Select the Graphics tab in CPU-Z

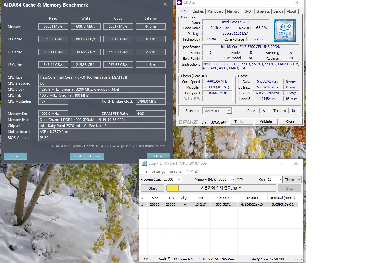[263, 11]
